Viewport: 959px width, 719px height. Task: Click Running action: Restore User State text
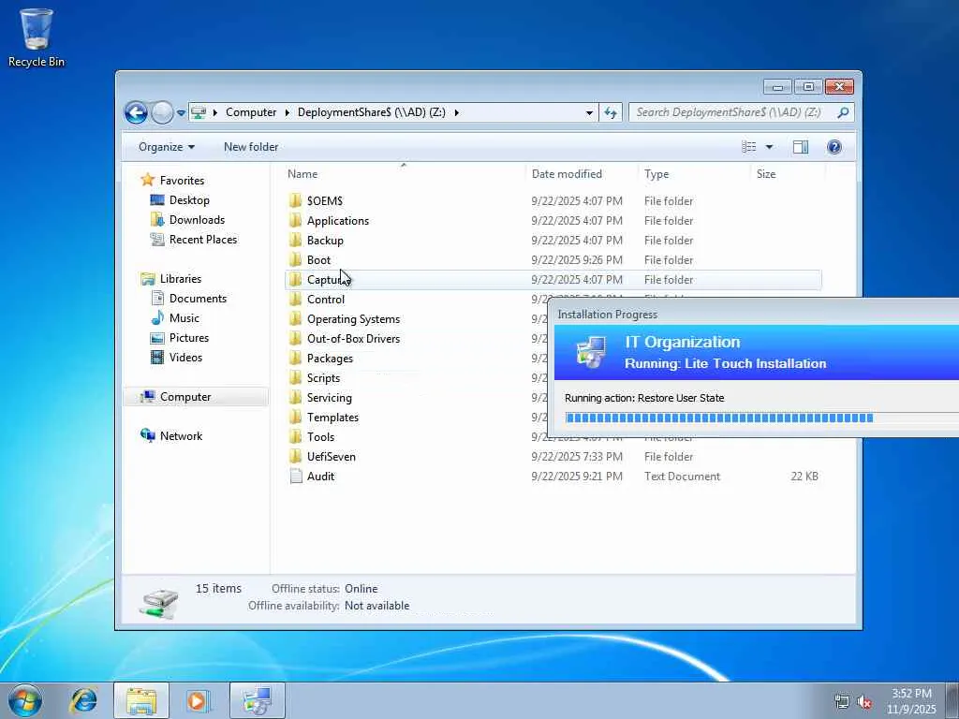pyautogui.click(x=644, y=397)
